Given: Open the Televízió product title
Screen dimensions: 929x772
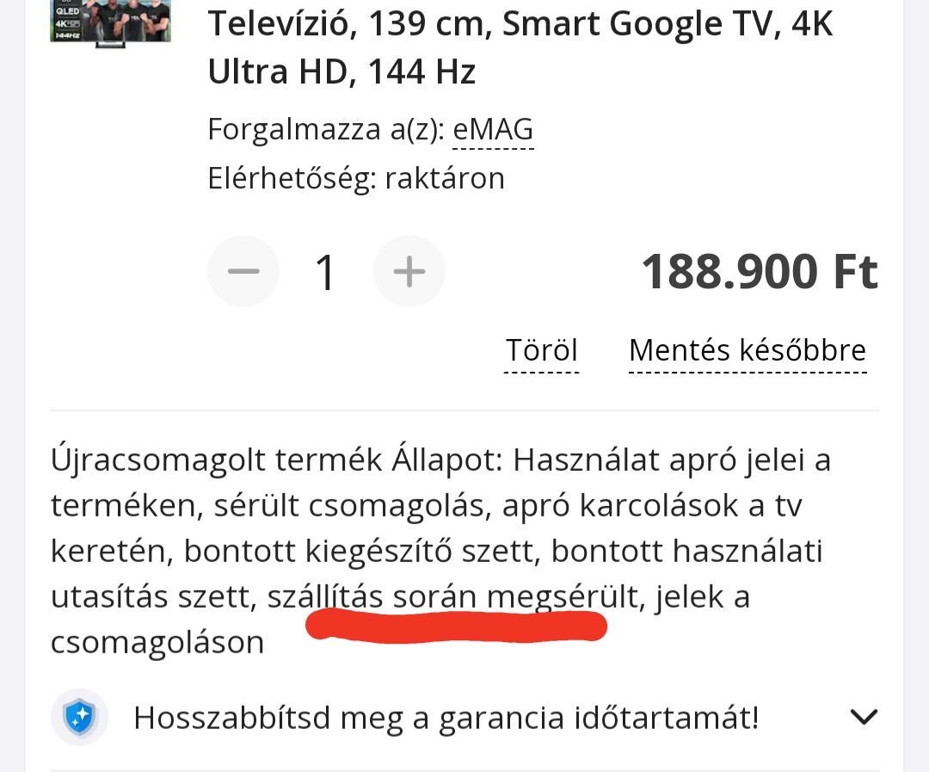Looking at the screenshot, I should pyautogui.click(x=520, y=47).
